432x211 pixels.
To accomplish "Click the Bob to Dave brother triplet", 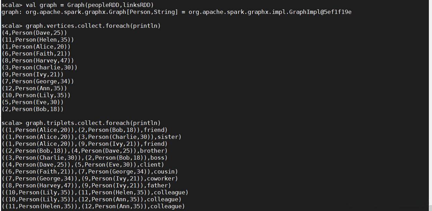I will coord(85,151).
